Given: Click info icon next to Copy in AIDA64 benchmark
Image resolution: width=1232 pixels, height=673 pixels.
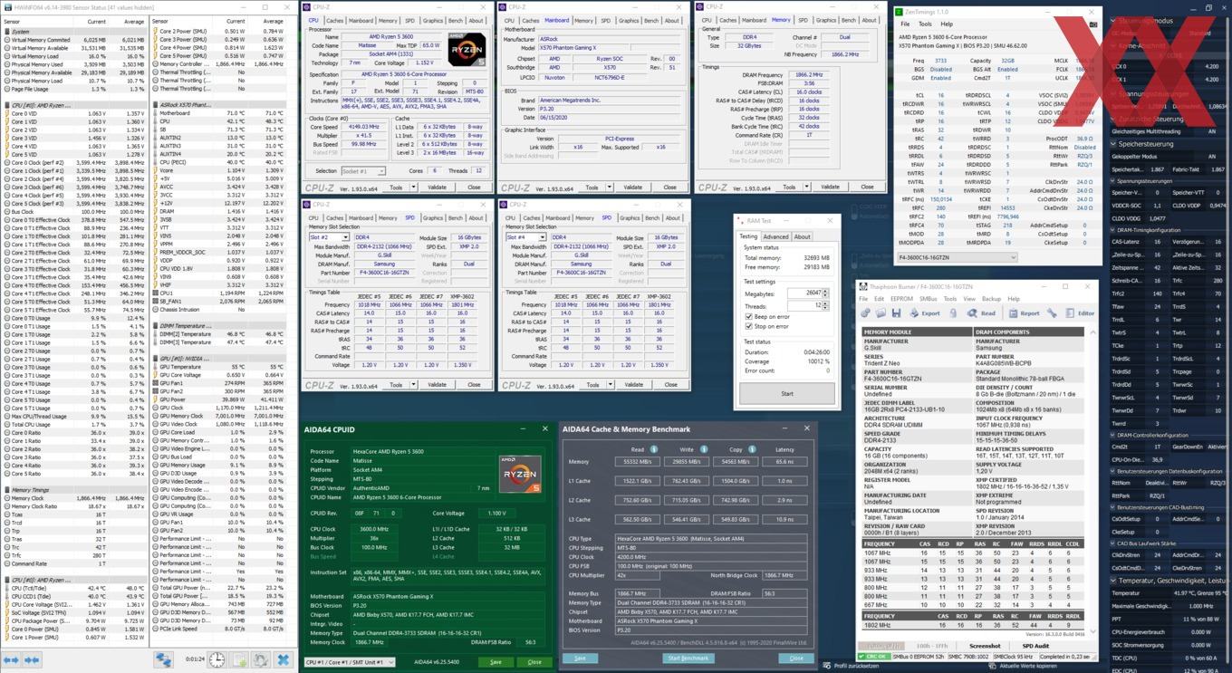Looking at the screenshot, I should coord(751,449).
